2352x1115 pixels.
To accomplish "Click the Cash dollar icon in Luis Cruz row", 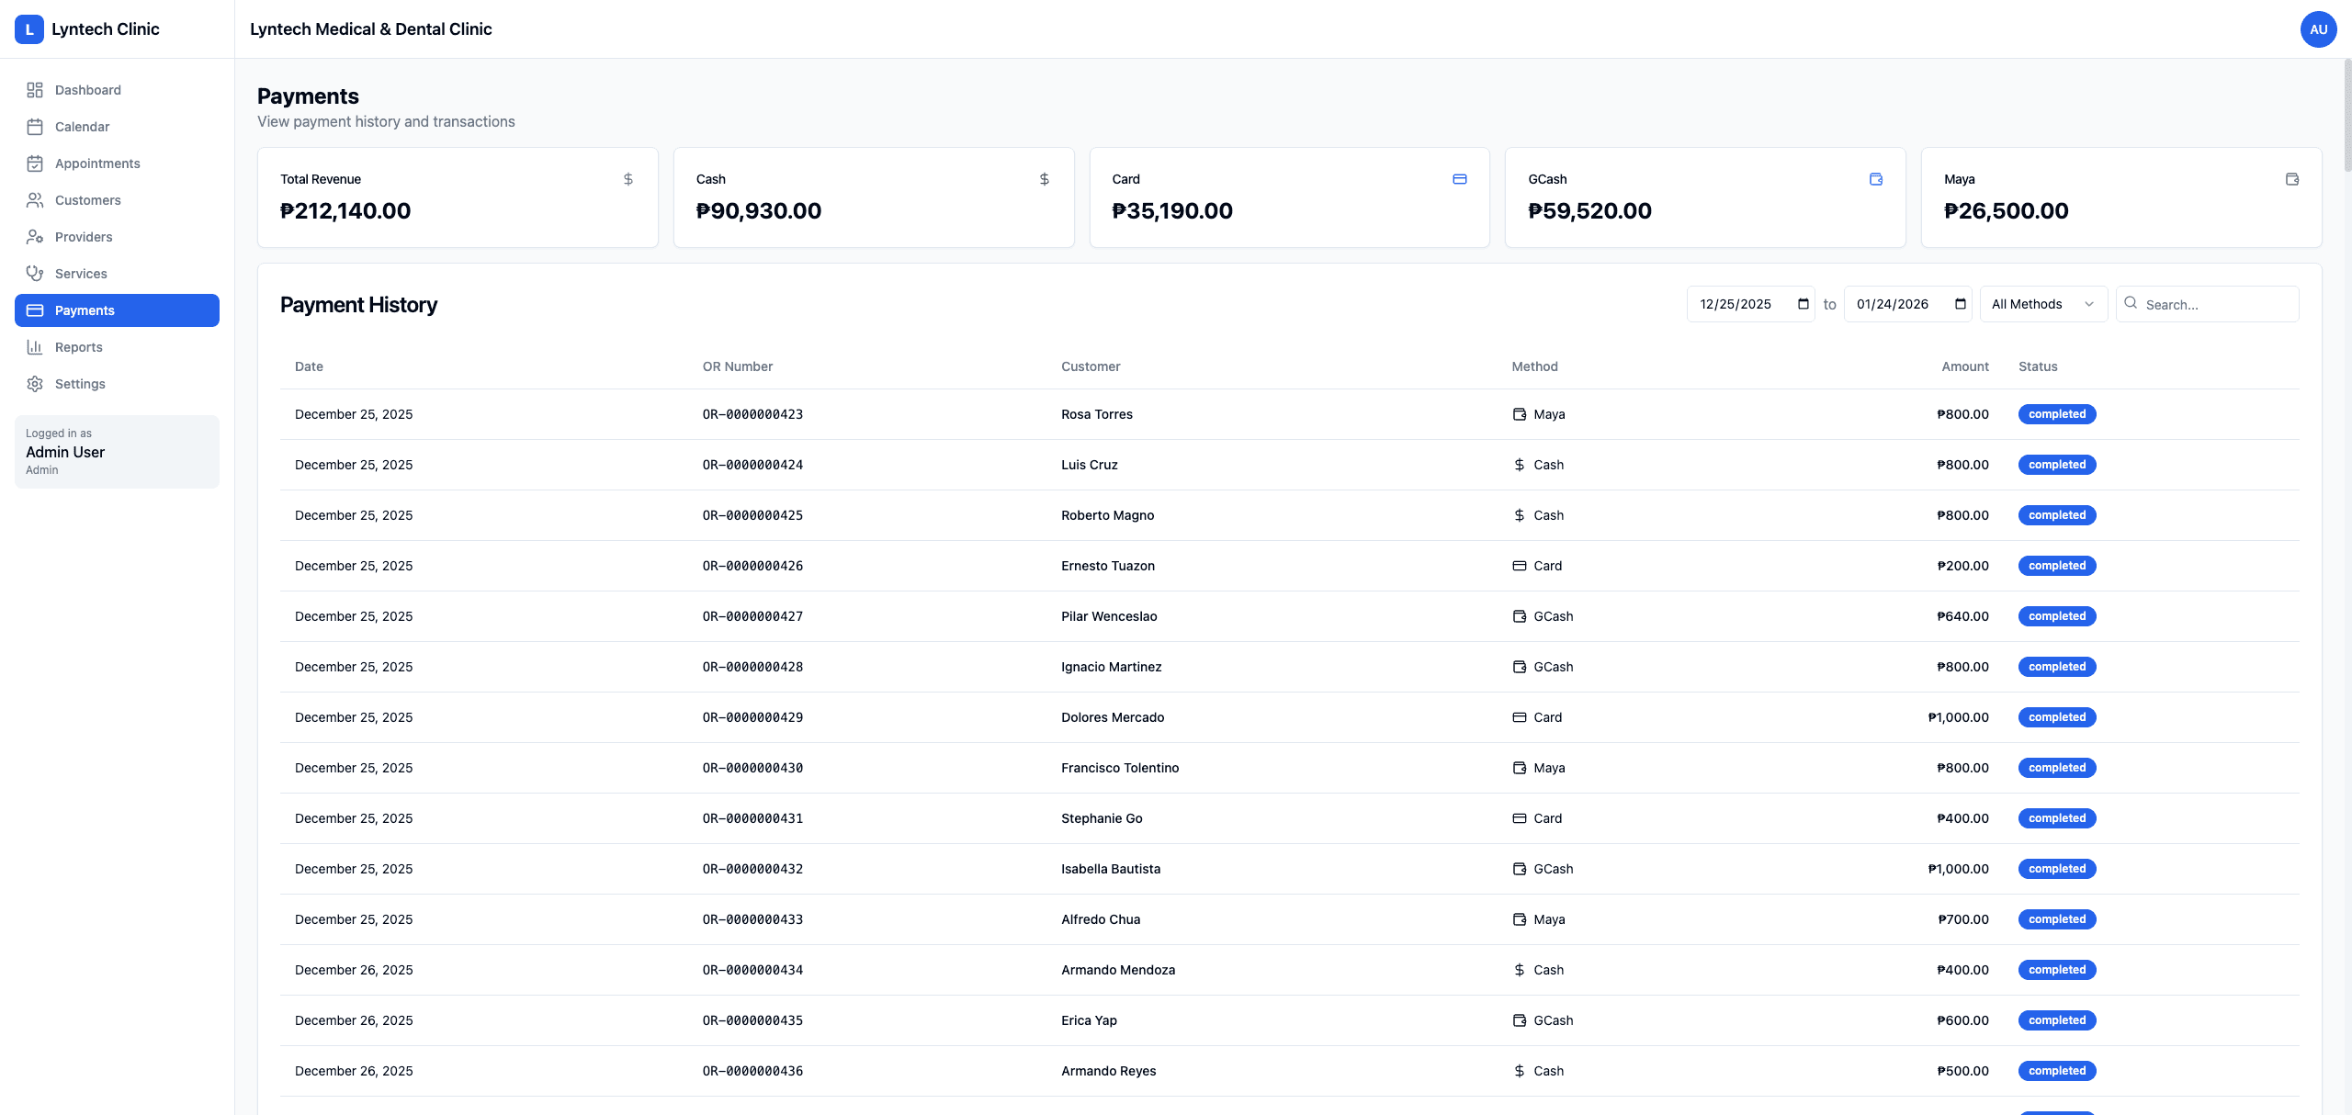I will point(1520,465).
